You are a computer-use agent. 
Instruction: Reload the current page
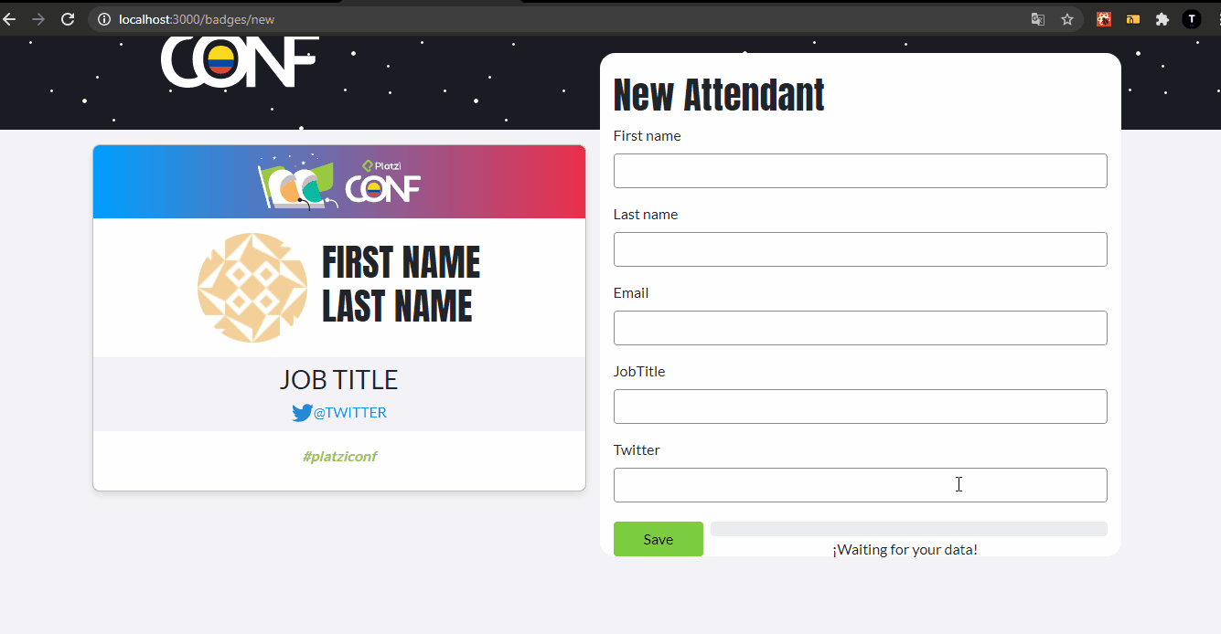tap(68, 19)
